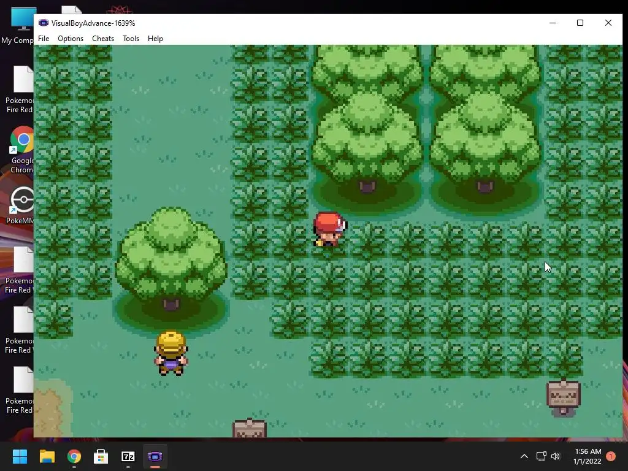The width and height of the screenshot is (628, 471).
Task: Launch Google Chrome from the taskbar
Action: click(74, 456)
